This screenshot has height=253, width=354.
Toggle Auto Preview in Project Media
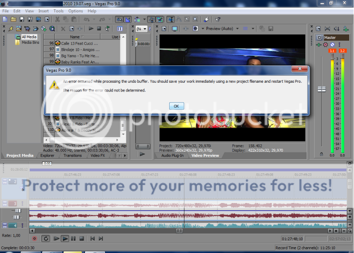tap(107, 29)
